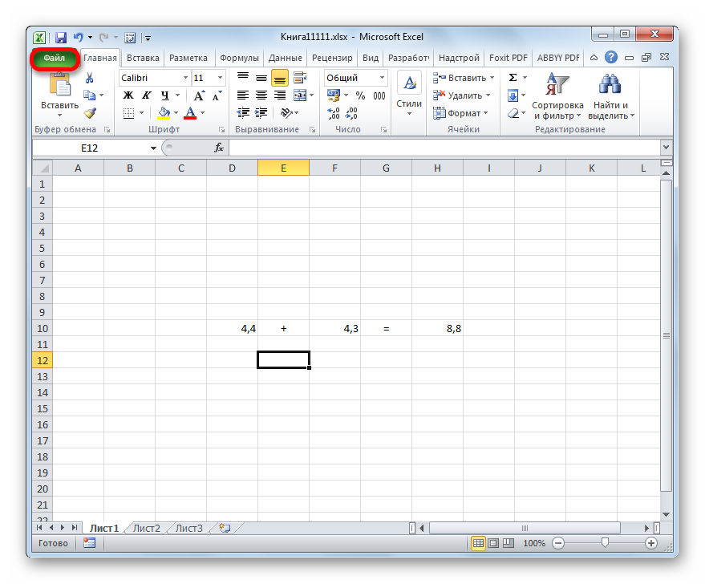Click the Insert Function fx icon
This screenshot has height=584, width=705.
click(x=219, y=148)
